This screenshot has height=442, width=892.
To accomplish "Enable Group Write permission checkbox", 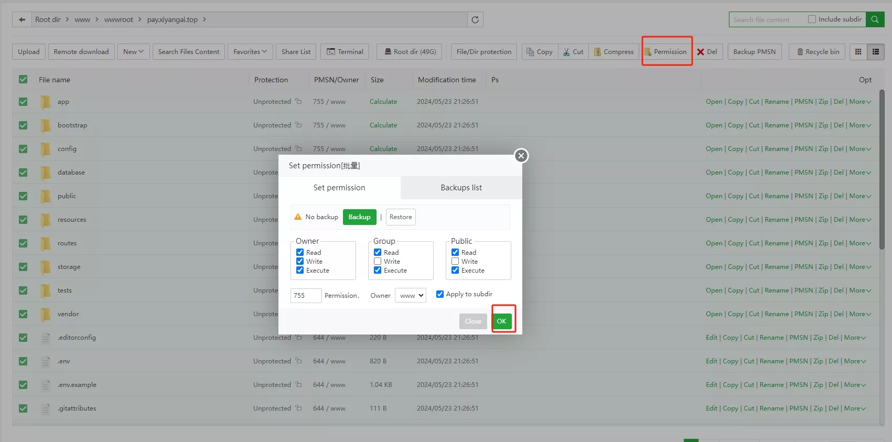I will [378, 262].
